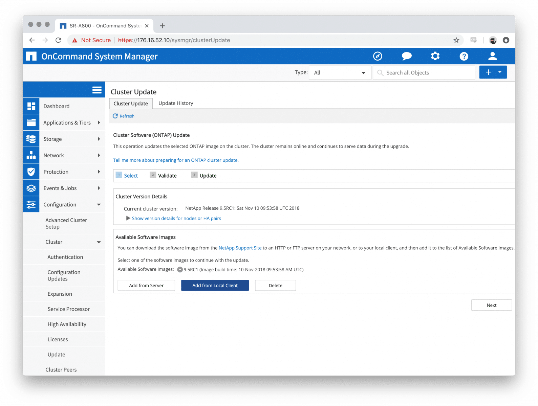Open Advanced Cluster Setup in sidebar
The height and width of the screenshot is (406, 538).
(x=66, y=223)
